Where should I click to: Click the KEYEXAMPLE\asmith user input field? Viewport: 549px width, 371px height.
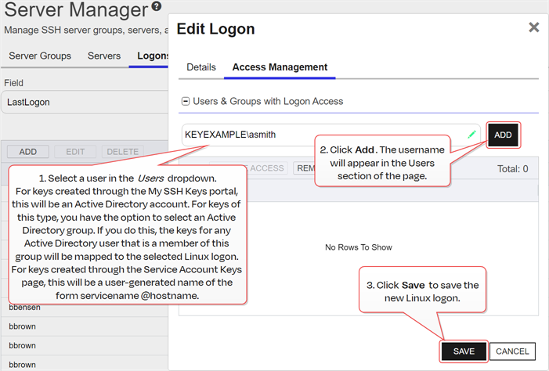click(325, 135)
